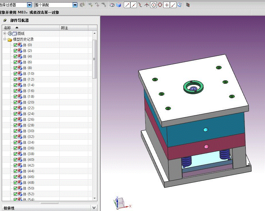The image size is (265, 211).
Task: Click the green locating ring on mold top
Action: [193, 87]
